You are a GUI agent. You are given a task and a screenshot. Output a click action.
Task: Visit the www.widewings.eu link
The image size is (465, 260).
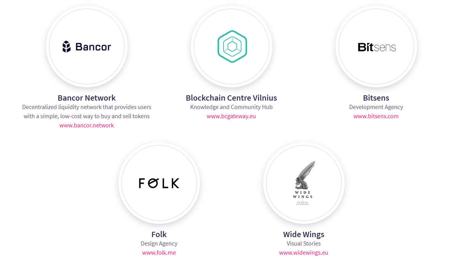point(304,253)
